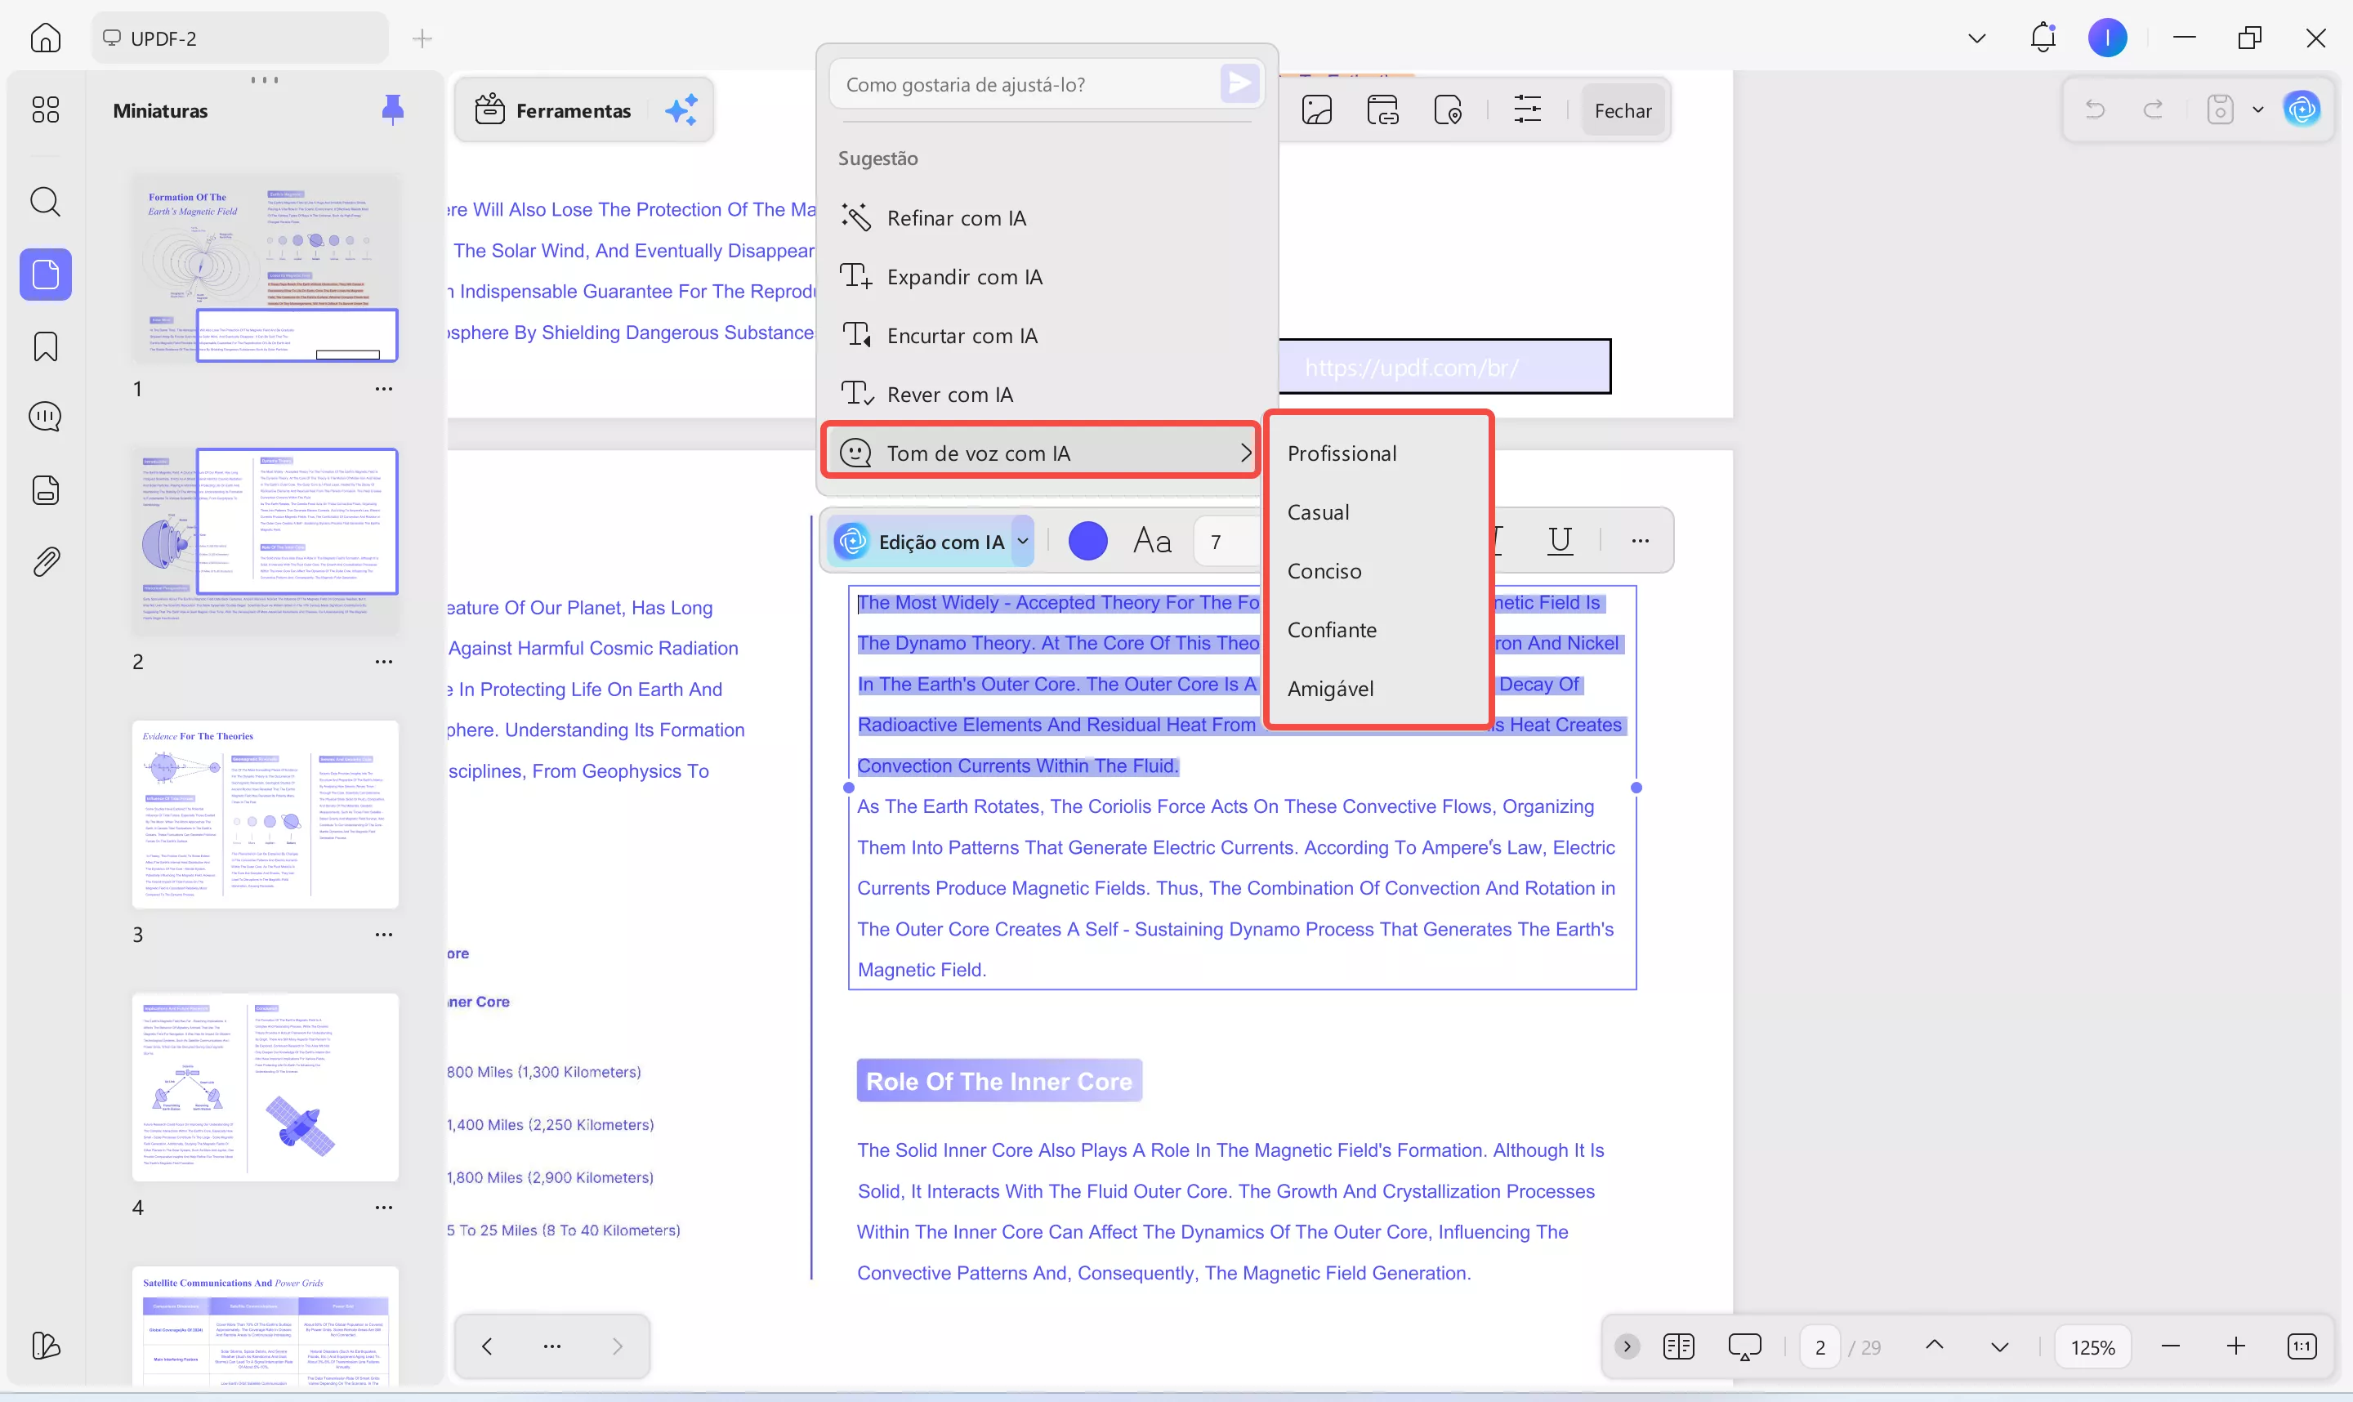Open the blue text color swatch
Viewport: 2353px width, 1402px height.
click(1087, 542)
